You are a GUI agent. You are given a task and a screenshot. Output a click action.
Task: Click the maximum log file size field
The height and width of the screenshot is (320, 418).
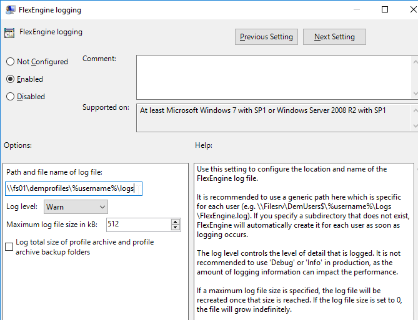[139, 225]
